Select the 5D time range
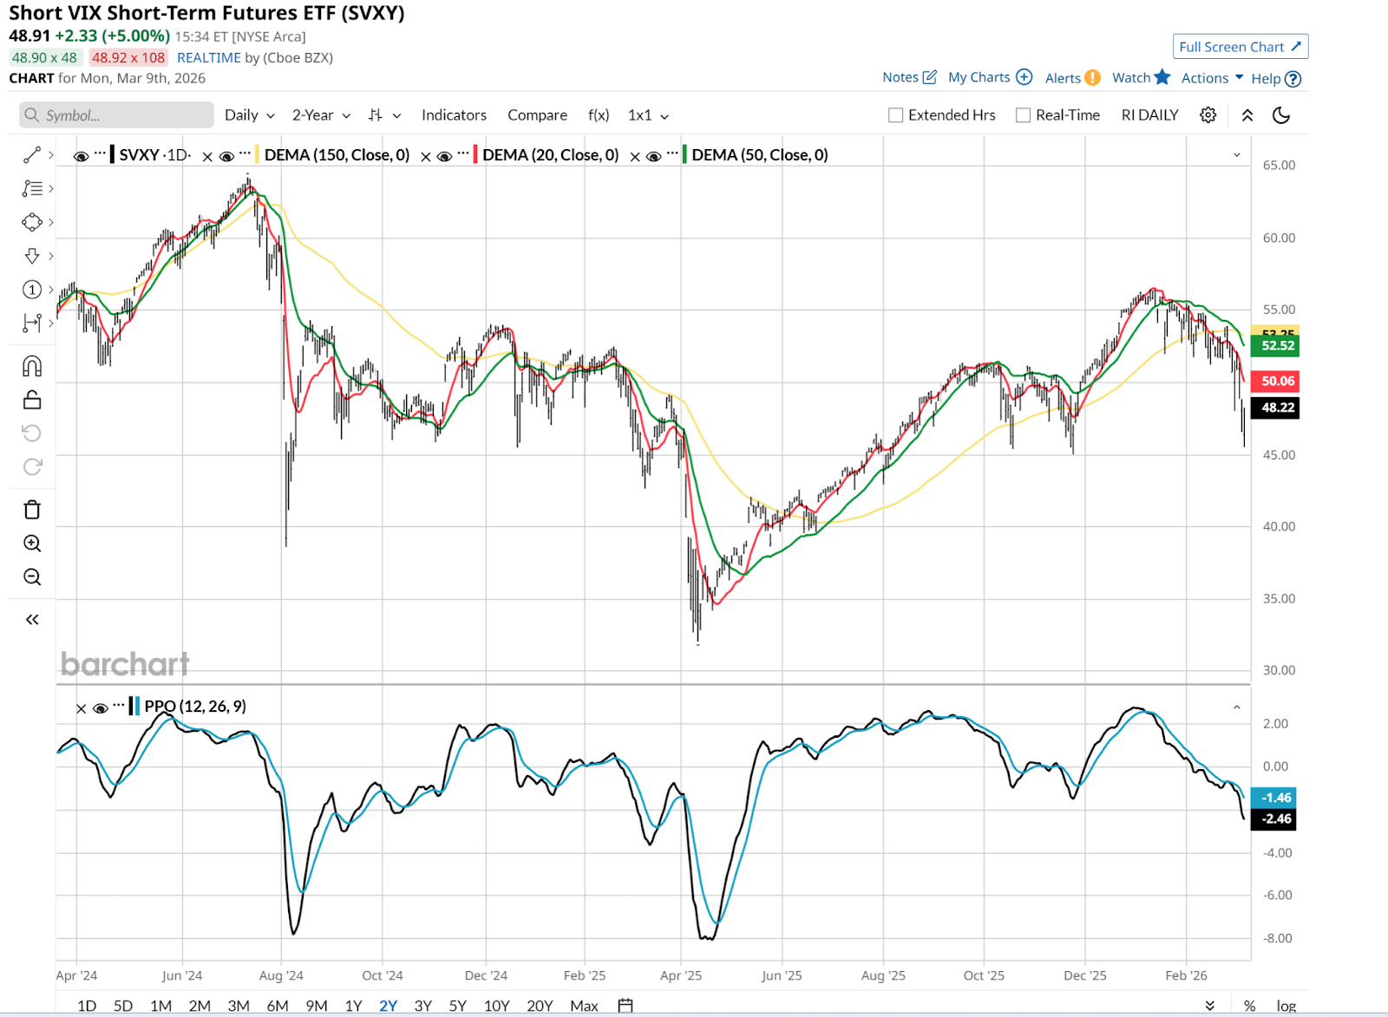Screen dimensions: 1388x1017 point(123,1006)
